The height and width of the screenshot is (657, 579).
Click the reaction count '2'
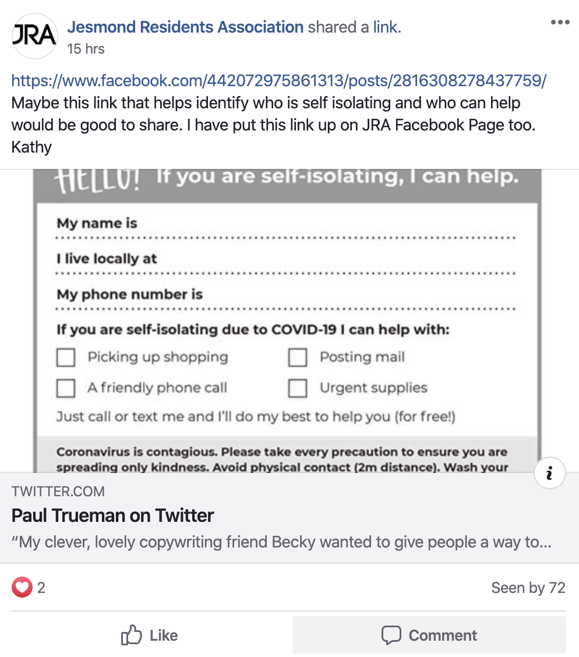point(41,588)
